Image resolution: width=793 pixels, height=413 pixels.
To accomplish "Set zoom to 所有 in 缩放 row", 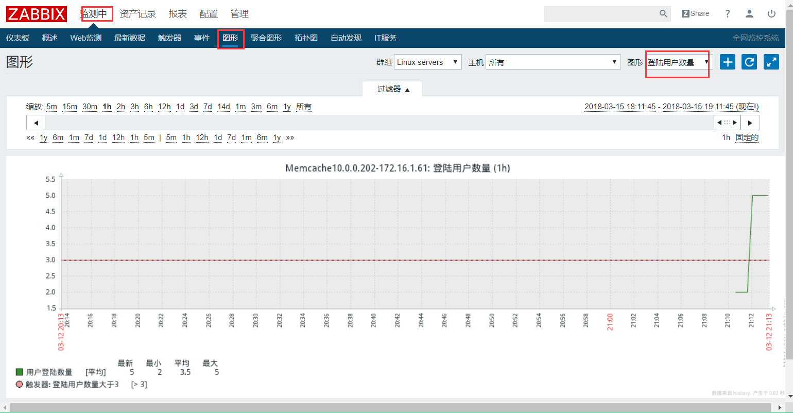I will (303, 107).
